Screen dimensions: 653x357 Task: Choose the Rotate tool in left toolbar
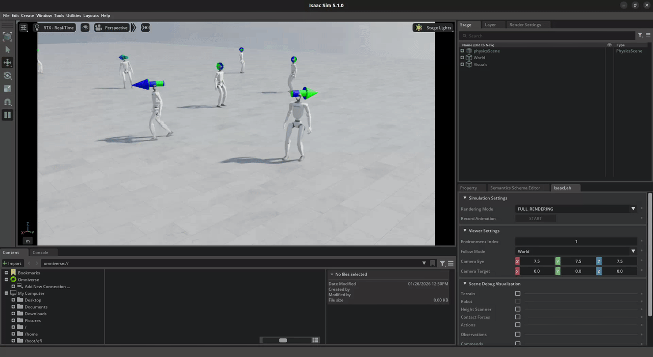pos(8,75)
